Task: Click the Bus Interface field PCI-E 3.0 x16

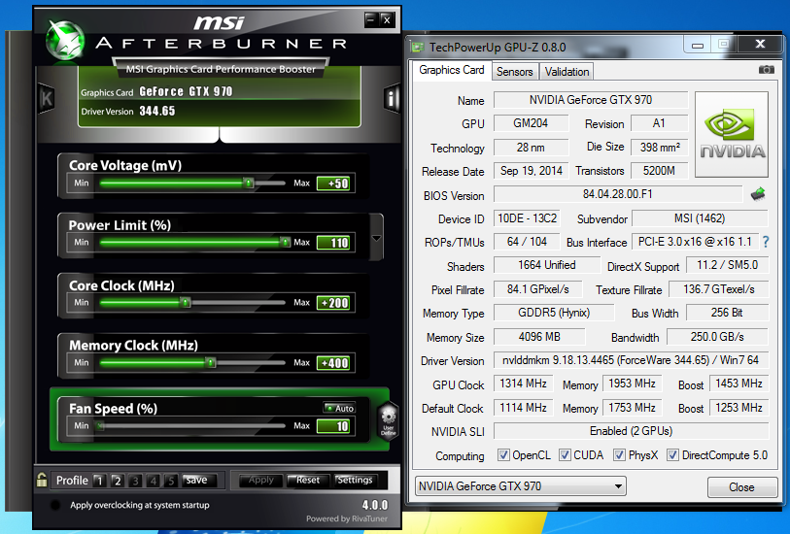Action: click(695, 242)
